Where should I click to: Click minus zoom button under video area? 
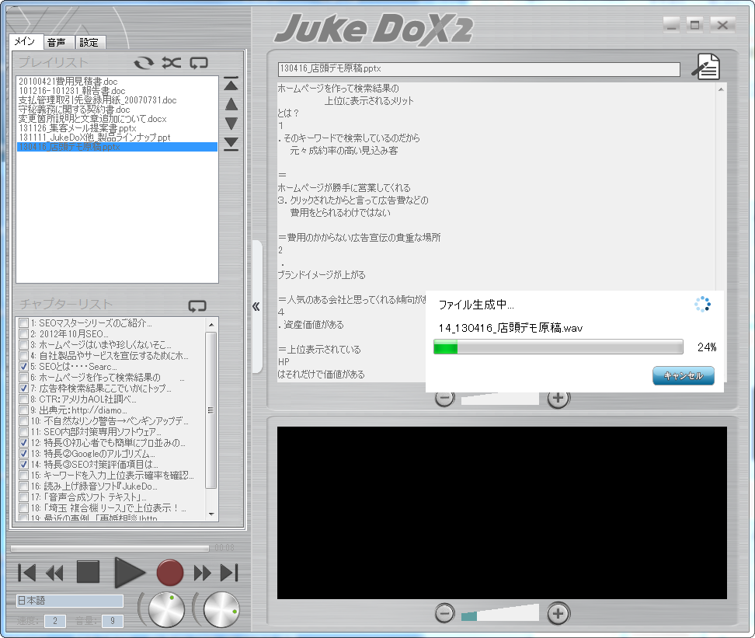(444, 613)
